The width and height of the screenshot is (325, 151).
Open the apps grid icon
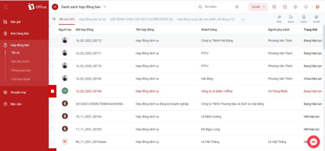(274, 7)
